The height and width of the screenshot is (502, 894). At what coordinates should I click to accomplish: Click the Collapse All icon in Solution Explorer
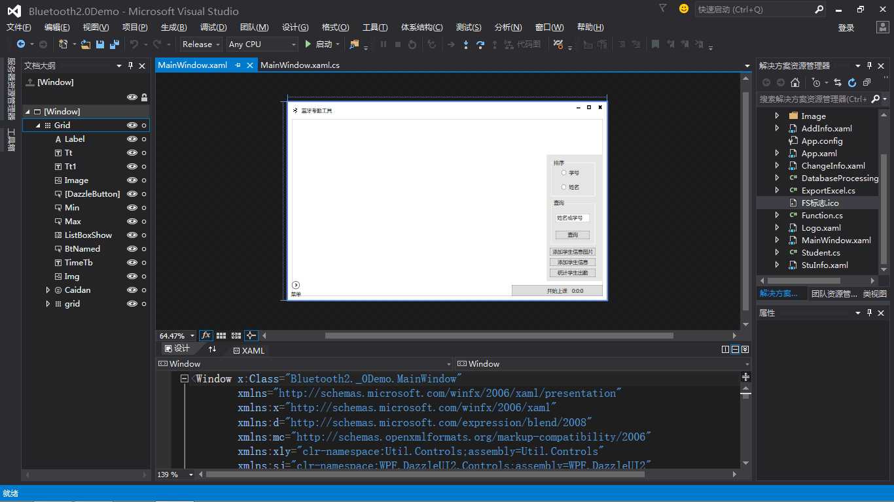867,82
